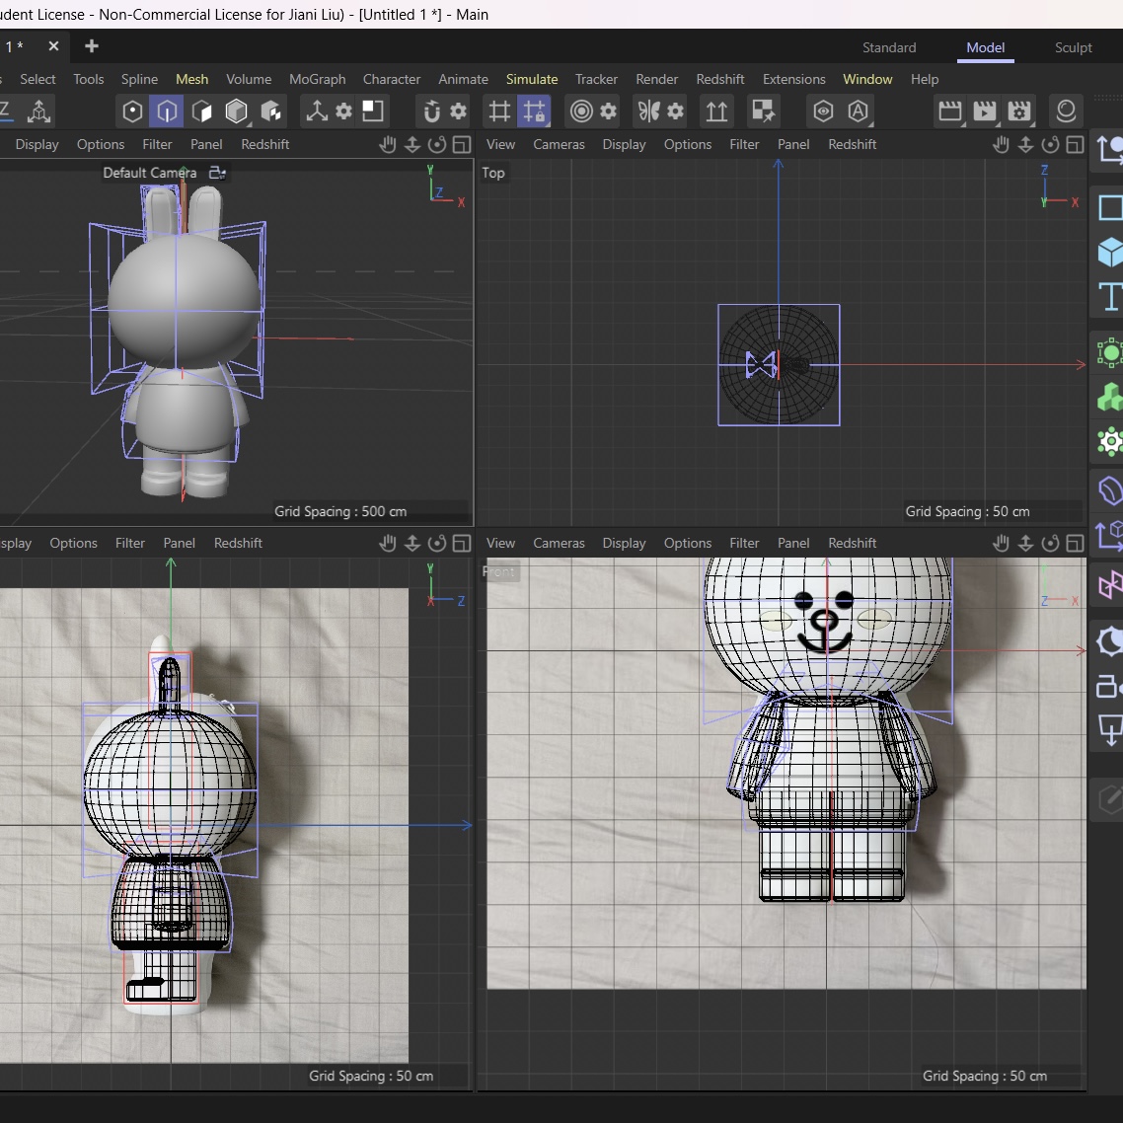1123x1123 pixels.
Task: Open Filter menu in perspective viewport
Action: (x=157, y=145)
